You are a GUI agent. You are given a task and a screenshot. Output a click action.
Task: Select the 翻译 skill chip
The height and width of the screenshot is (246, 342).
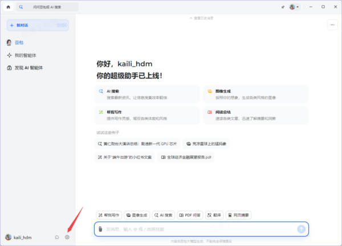click(x=214, y=215)
